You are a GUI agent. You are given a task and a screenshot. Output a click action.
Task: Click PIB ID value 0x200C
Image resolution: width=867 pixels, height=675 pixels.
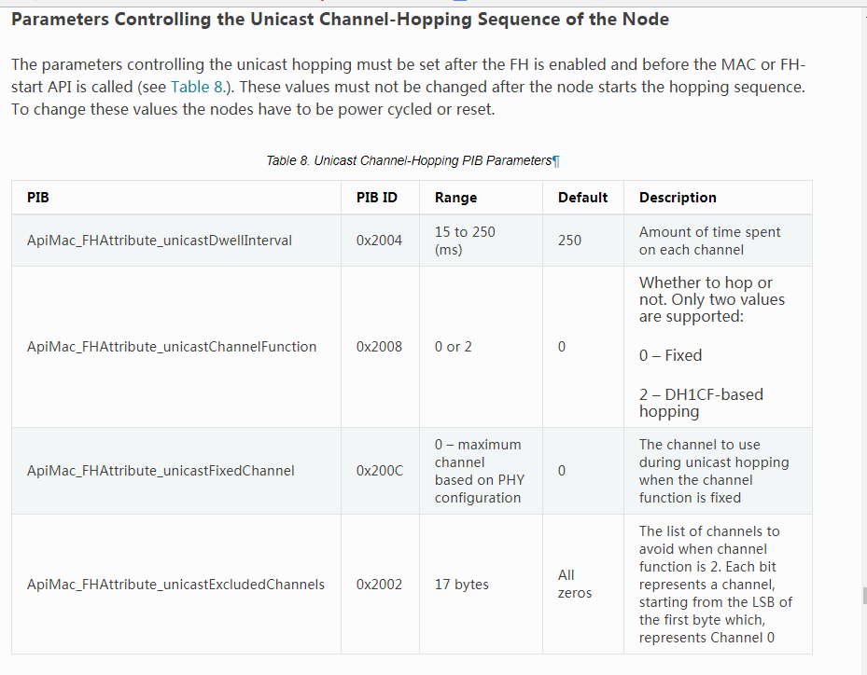pyautogui.click(x=380, y=471)
